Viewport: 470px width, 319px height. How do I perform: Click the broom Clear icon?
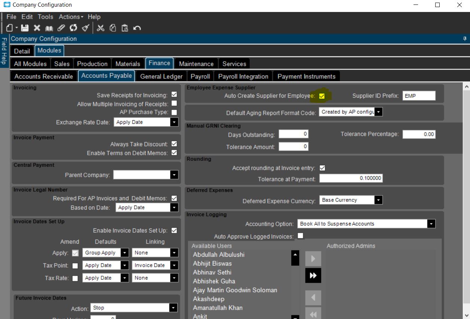pos(85,28)
